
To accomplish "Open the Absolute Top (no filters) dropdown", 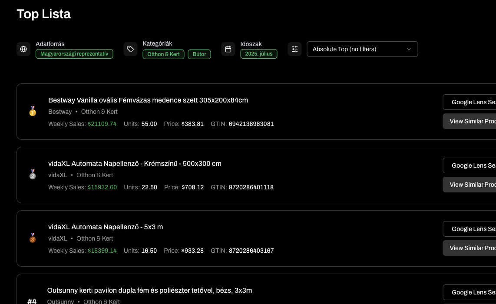I will (x=362, y=49).
